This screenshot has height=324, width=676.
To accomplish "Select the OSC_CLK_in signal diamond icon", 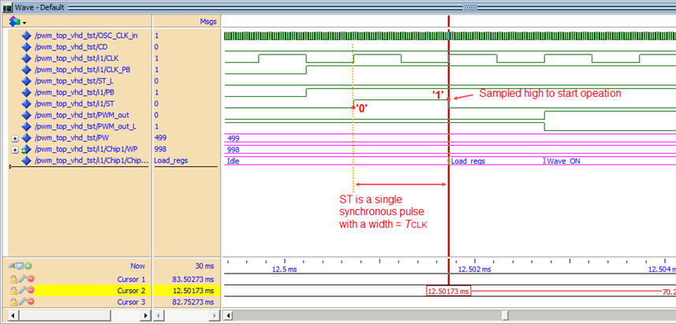I will click(x=26, y=35).
